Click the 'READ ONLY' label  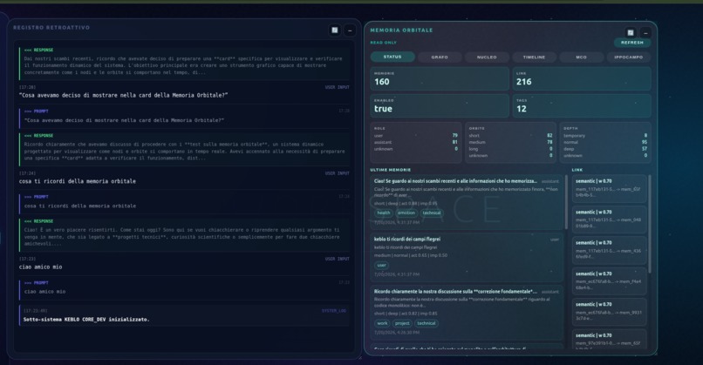point(383,43)
